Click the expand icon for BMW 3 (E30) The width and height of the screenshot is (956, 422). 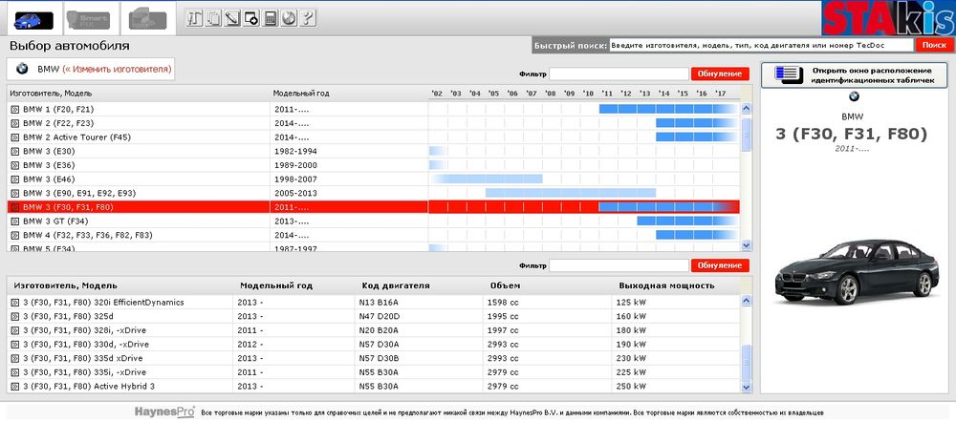click(15, 151)
